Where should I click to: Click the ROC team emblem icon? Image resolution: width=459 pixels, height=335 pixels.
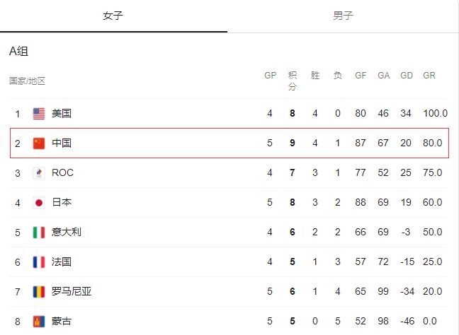pyautogui.click(x=39, y=173)
